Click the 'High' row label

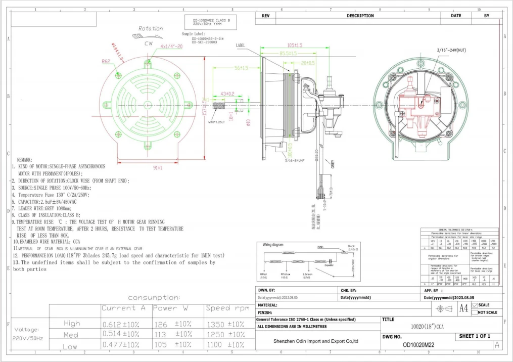(72, 324)
